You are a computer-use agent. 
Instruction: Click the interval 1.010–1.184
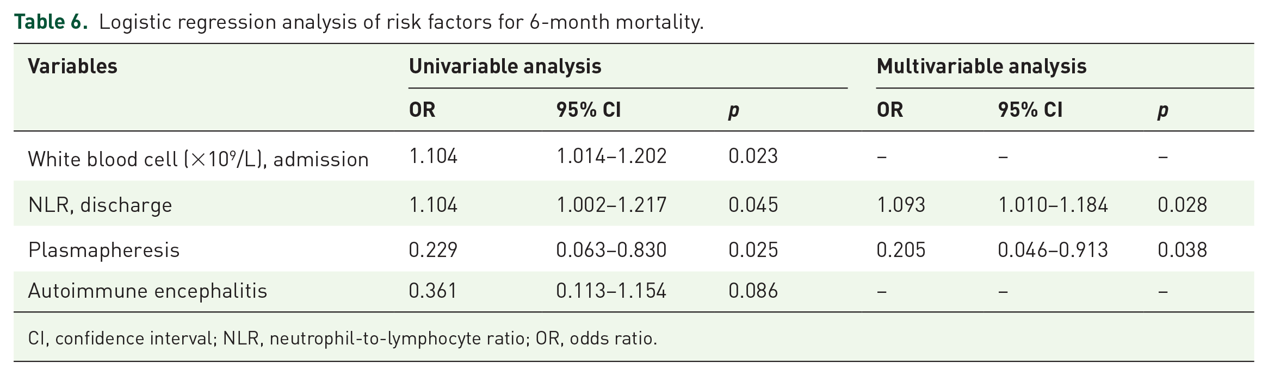pos(1053,205)
